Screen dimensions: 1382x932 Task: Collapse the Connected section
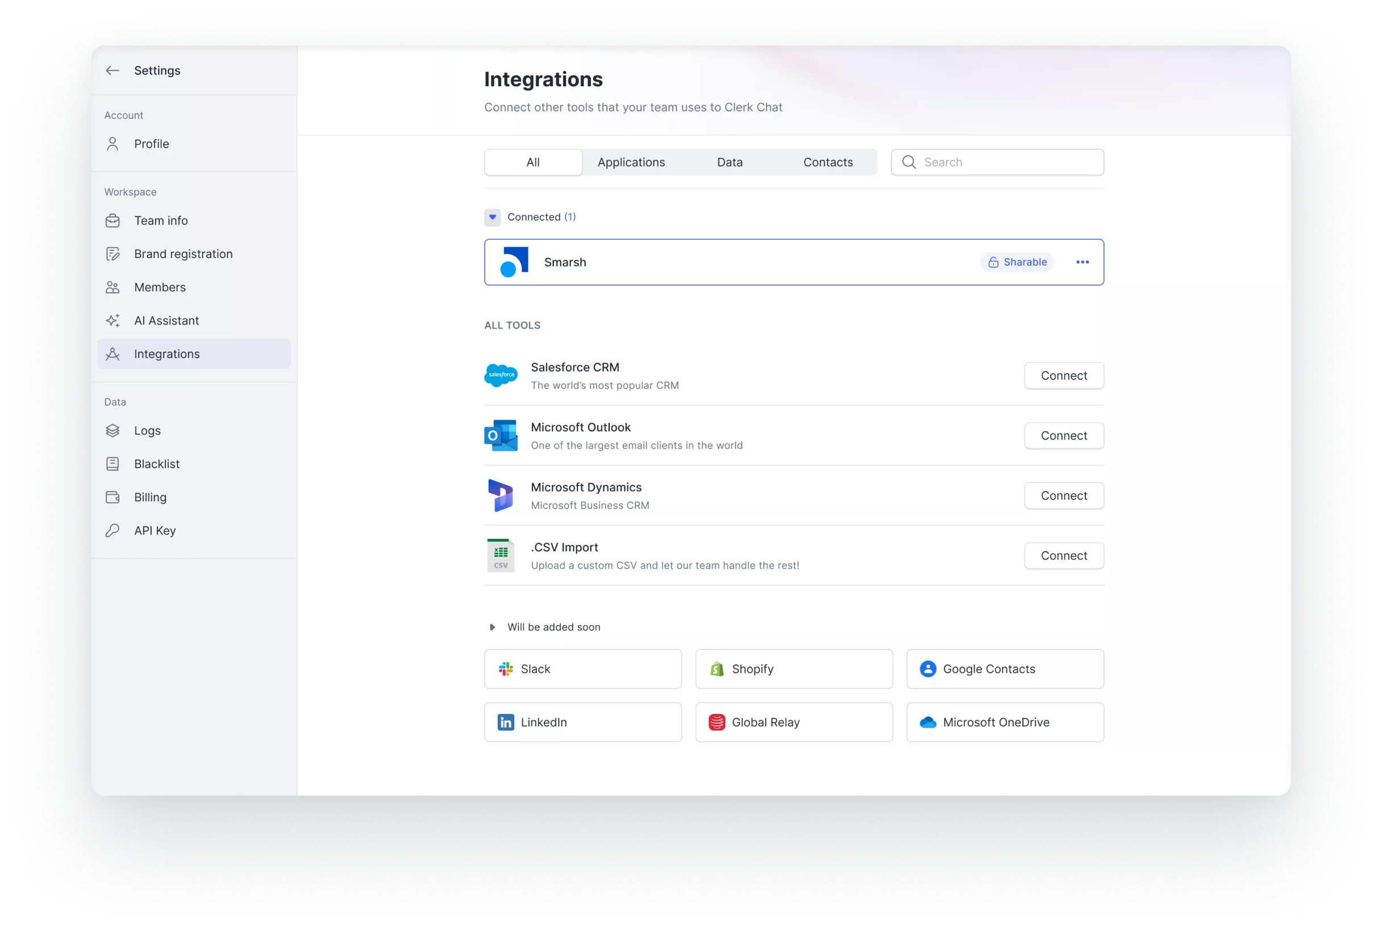[492, 217]
